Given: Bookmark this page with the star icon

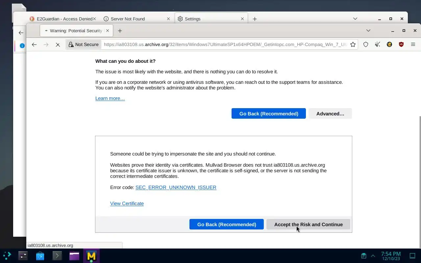Looking at the screenshot, I should point(353,44).
